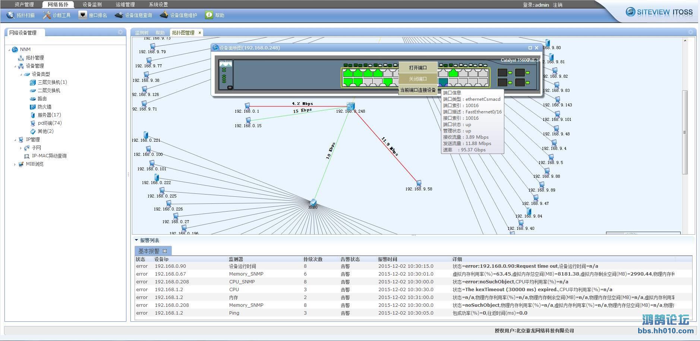Open 设备信息维护 device info maintenance
The image size is (700, 341).
[179, 15]
